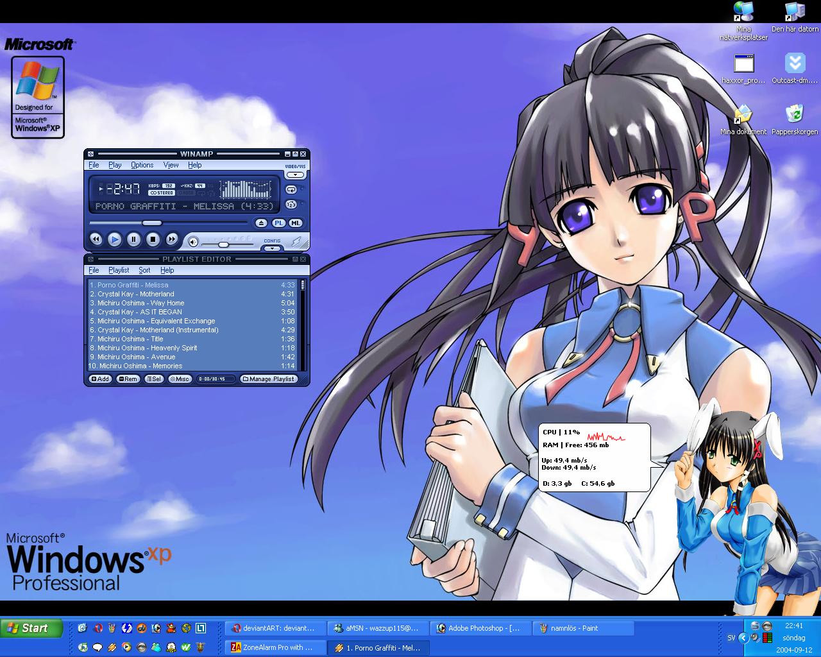
Task: Select Michiru Oshima - Heavenly Spirit
Action: (192, 348)
